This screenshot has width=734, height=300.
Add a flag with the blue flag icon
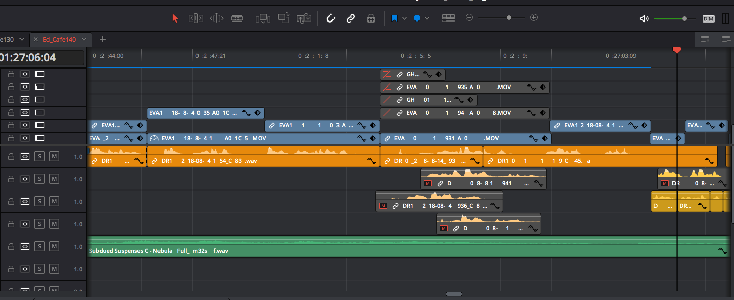pos(394,18)
